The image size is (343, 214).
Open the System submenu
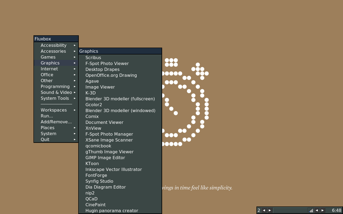[x=56, y=133]
